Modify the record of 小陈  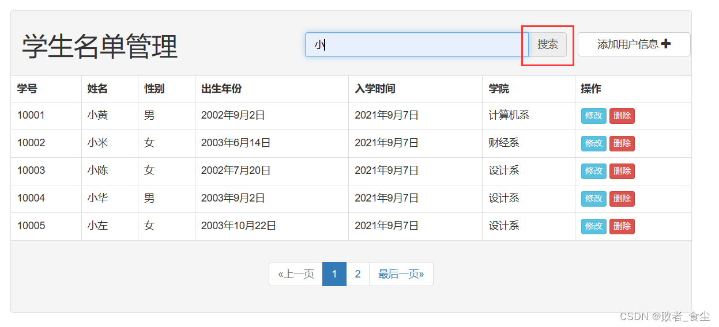point(593,171)
